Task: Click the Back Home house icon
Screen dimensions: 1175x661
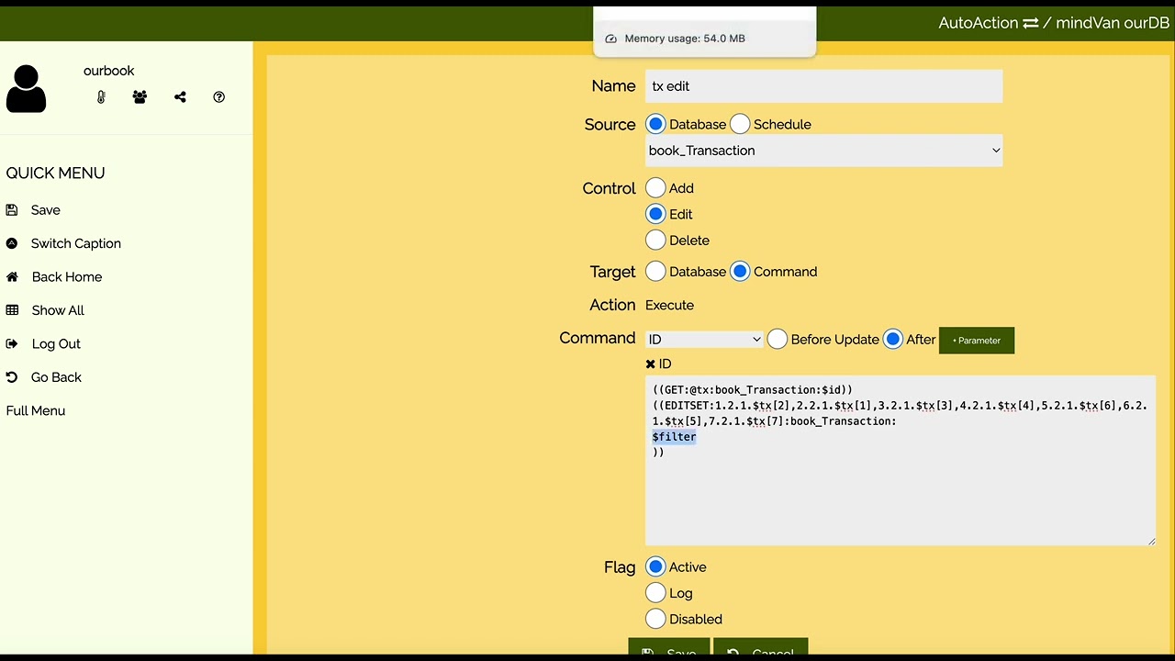Action: 12,277
